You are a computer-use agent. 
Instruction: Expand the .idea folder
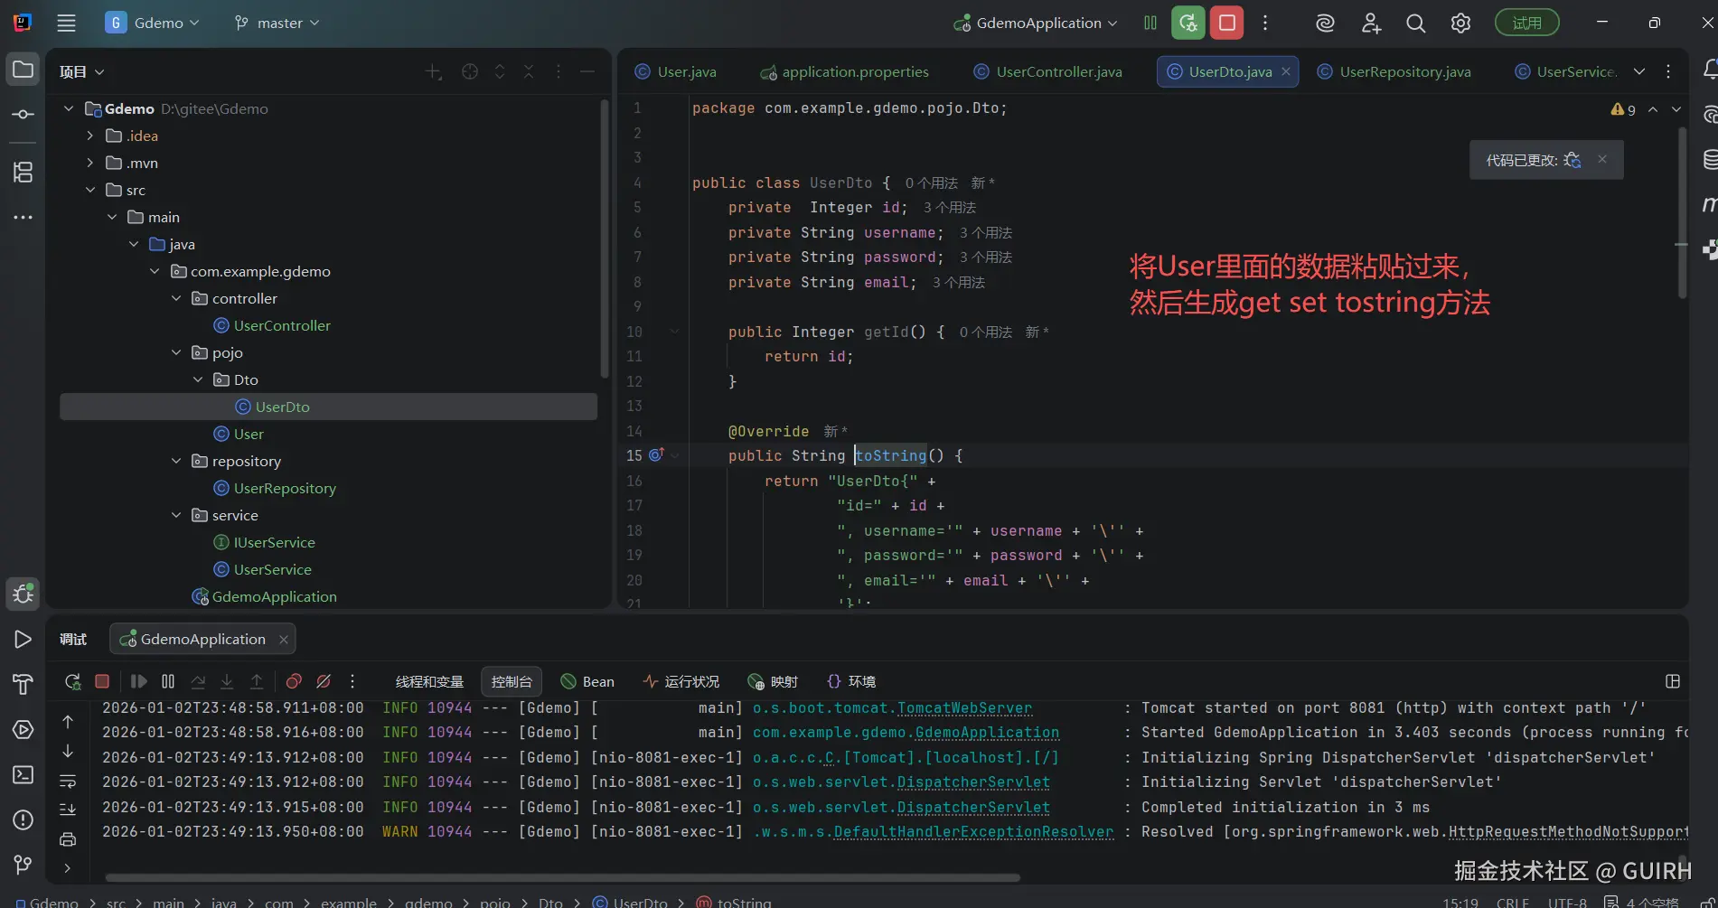(90, 136)
